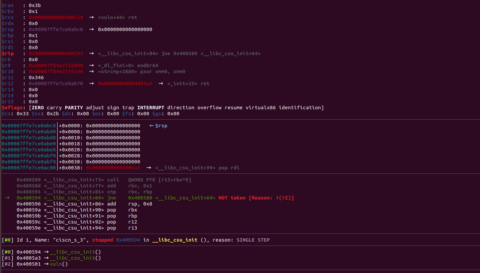Click disassembly line 0x40059c pop r12
Viewport: 480px width, 273px height.
pyautogui.click(x=77, y=222)
